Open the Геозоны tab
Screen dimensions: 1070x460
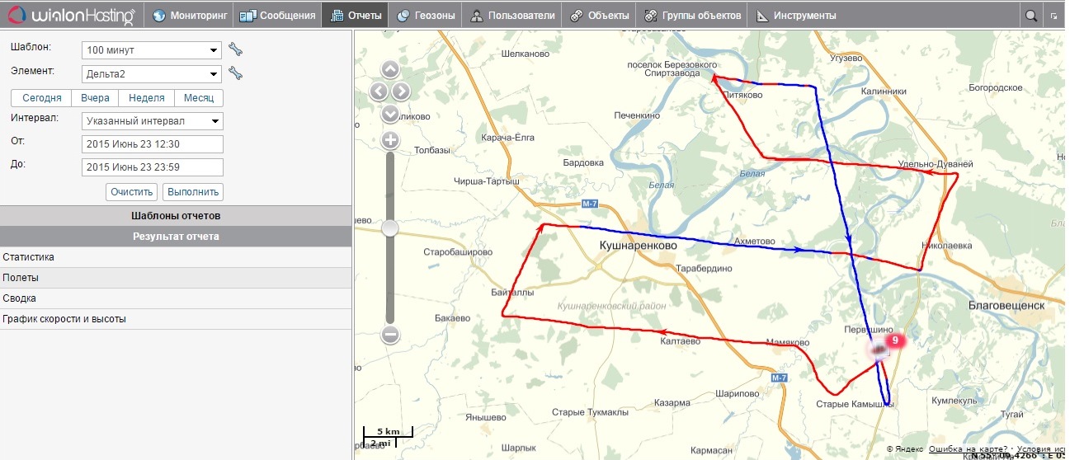coord(425,15)
